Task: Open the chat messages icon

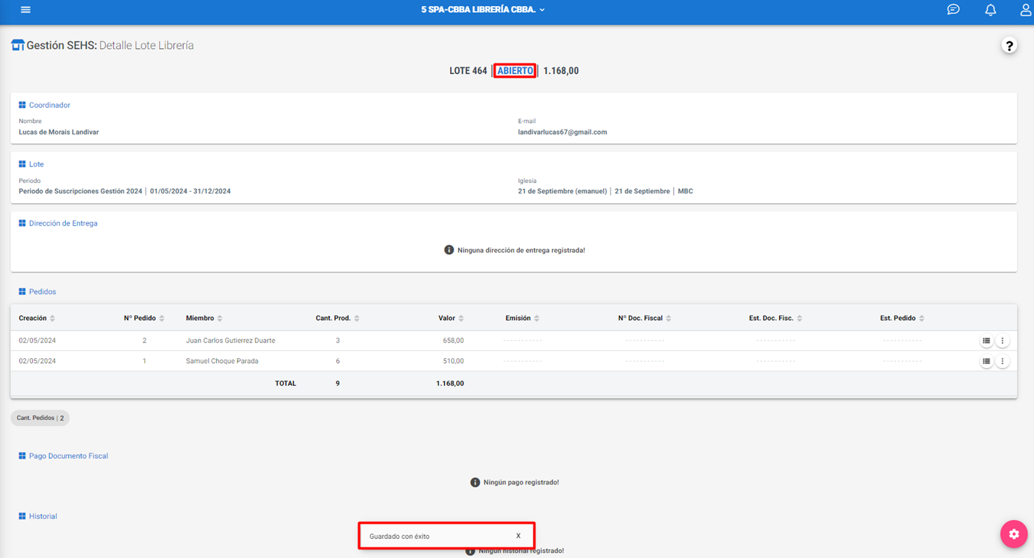Action: [953, 10]
